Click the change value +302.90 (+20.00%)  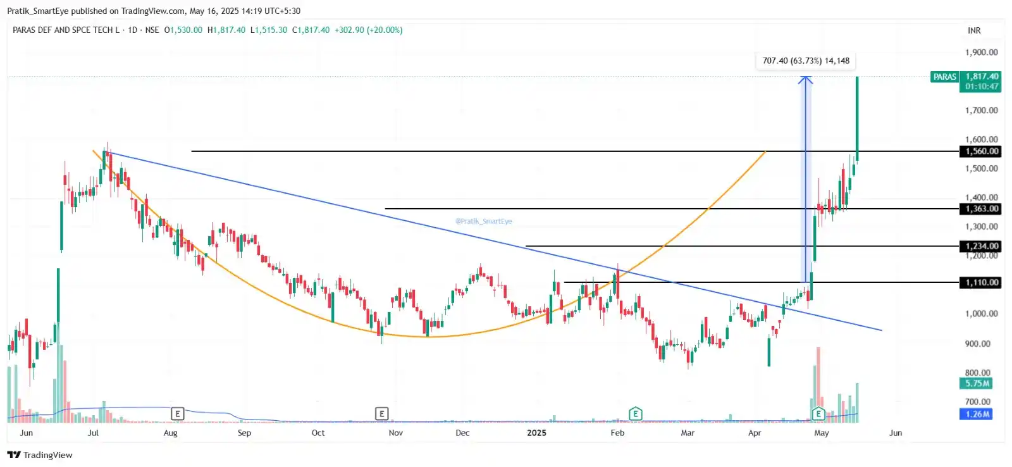(369, 30)
